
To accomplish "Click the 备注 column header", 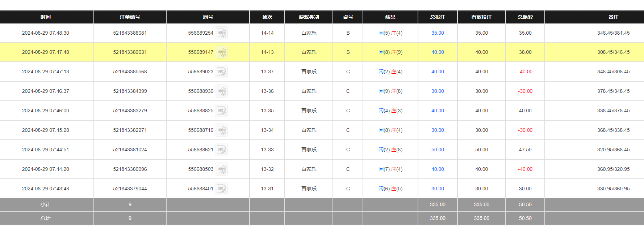I will point(613,17).
